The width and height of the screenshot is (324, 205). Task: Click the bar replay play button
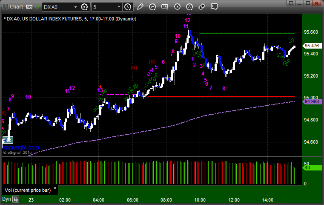pyautogui.click(x=177, y=7)
